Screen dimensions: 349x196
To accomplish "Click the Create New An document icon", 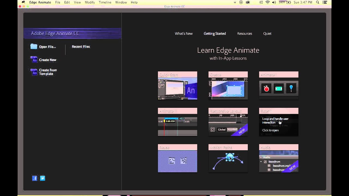I will [x=34, y=59].
